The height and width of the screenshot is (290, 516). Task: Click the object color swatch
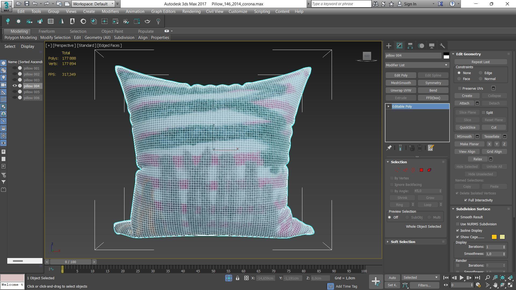446,56
